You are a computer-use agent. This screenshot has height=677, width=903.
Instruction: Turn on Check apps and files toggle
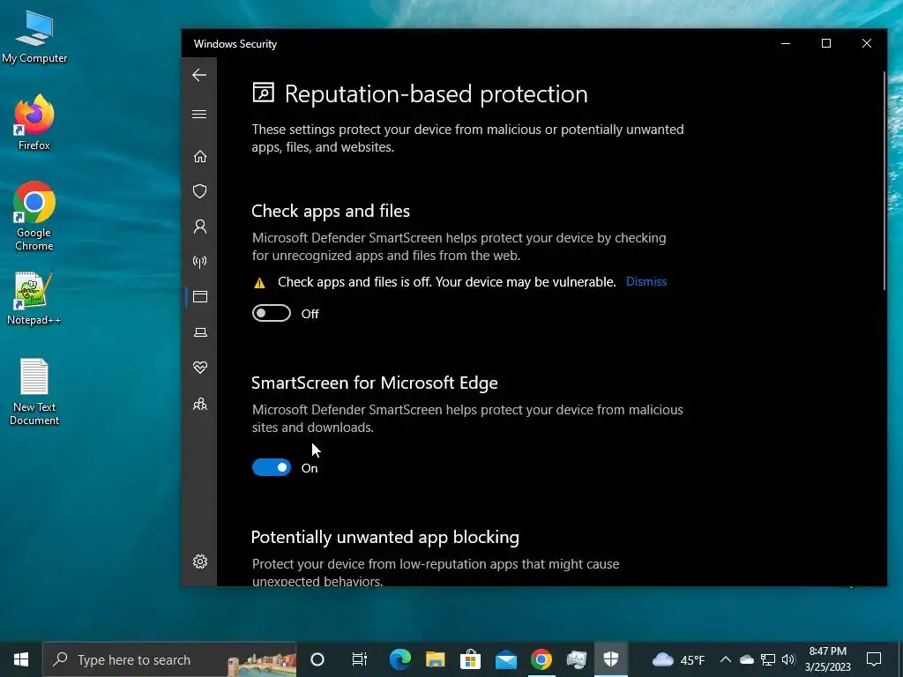pyautogui.click(x=272, y=313)
